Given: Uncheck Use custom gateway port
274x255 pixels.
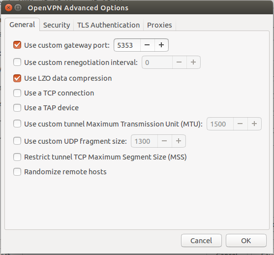Looking at the screenshot, I should [x=17, y=45].
